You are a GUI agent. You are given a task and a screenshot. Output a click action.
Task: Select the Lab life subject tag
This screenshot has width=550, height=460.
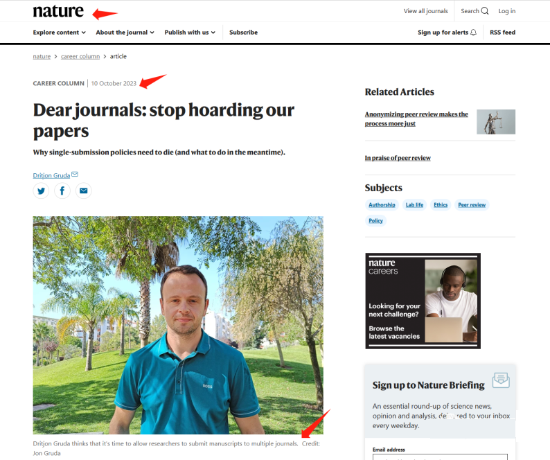pos(414,205)
